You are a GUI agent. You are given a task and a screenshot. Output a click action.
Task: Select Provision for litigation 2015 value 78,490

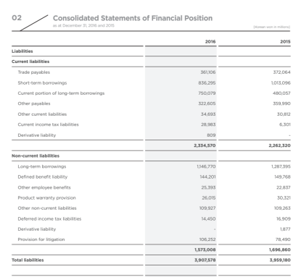(283, 239)
